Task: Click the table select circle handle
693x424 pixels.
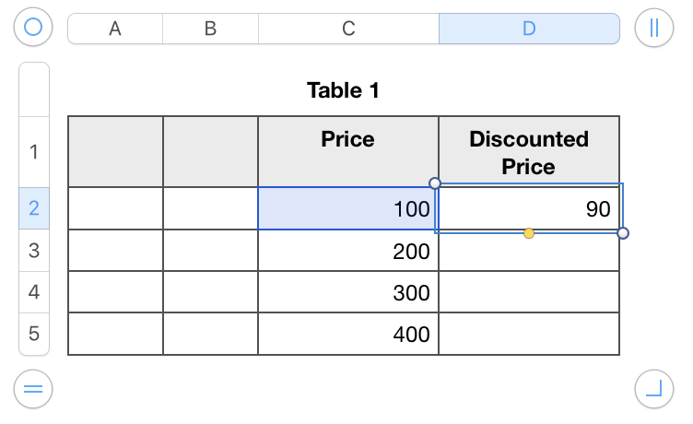Action: (33, 28)
